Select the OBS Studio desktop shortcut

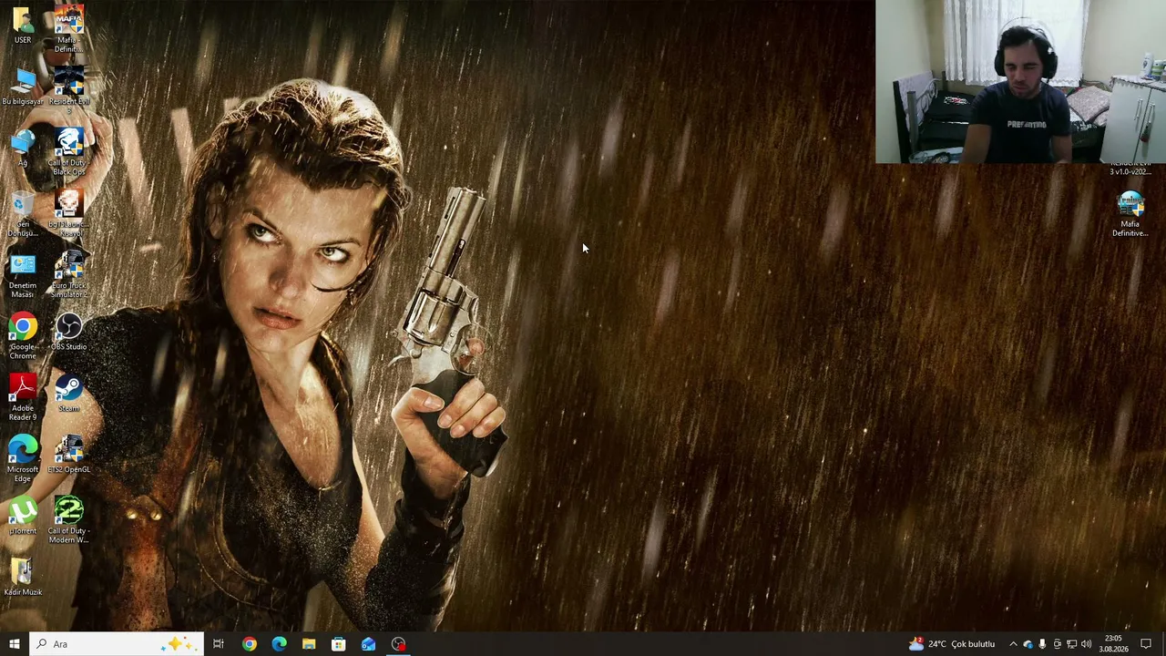(x=68, y=333)
